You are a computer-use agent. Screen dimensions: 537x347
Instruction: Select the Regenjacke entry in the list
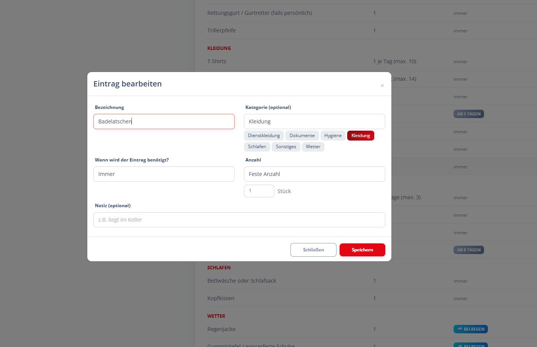coord(221,329)
